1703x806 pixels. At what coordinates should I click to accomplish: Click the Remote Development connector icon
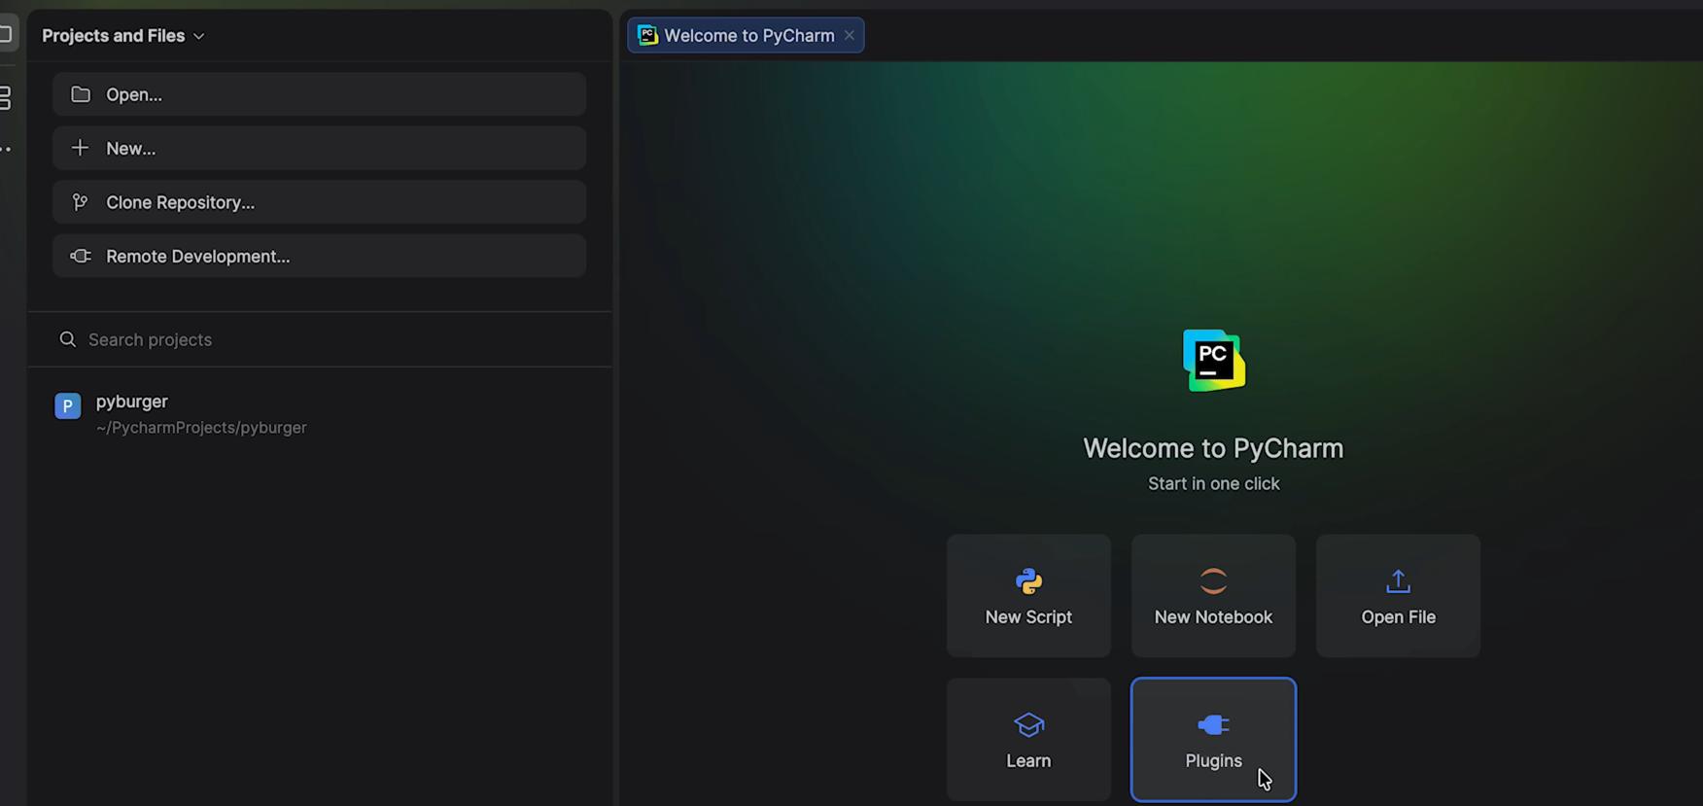pos(81,256)
